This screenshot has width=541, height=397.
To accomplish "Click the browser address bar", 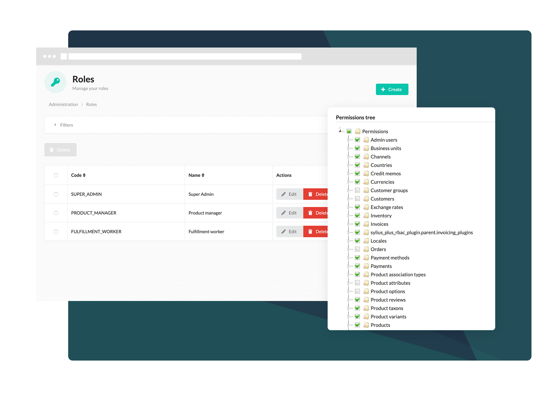I will tap(185, 56).
